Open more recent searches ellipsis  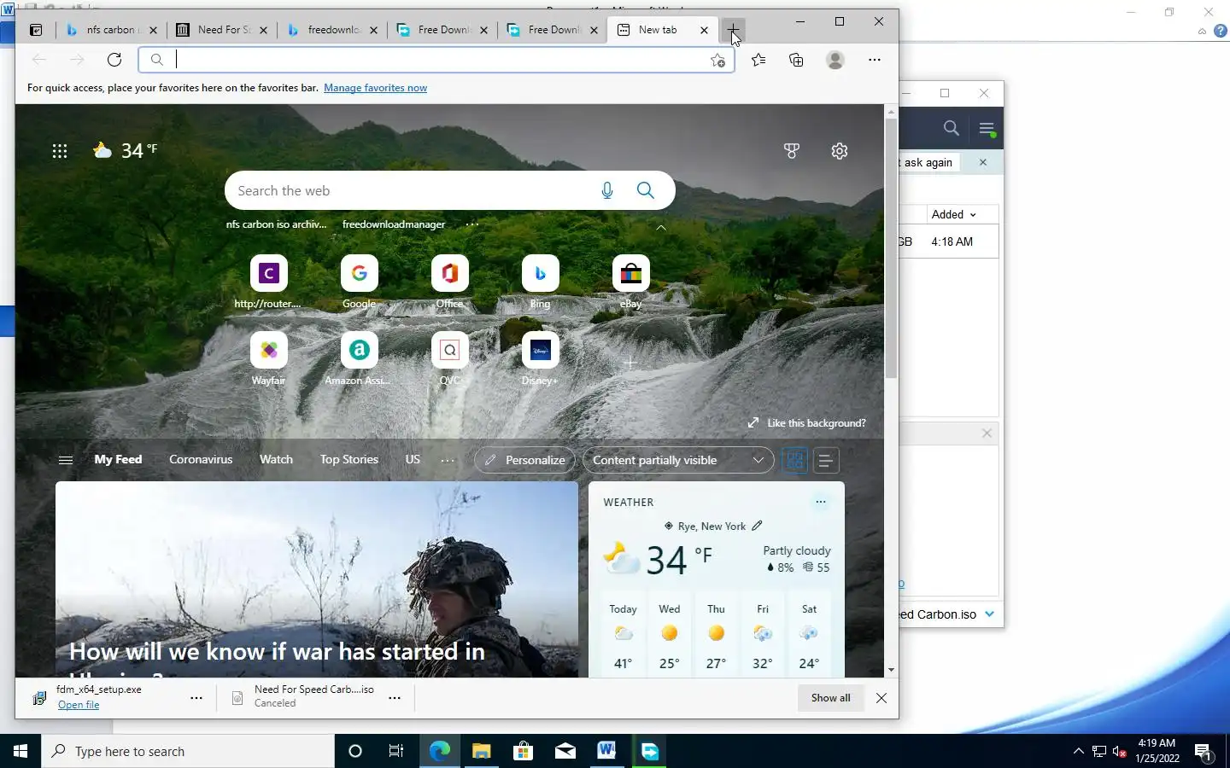(x=472, y=224)
